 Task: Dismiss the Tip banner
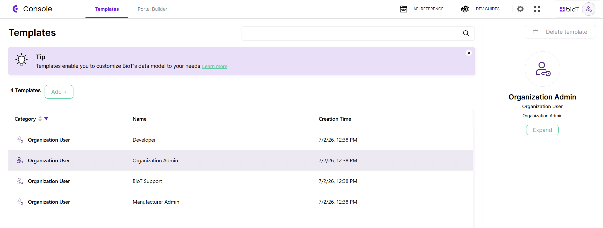tap(469, 53)
